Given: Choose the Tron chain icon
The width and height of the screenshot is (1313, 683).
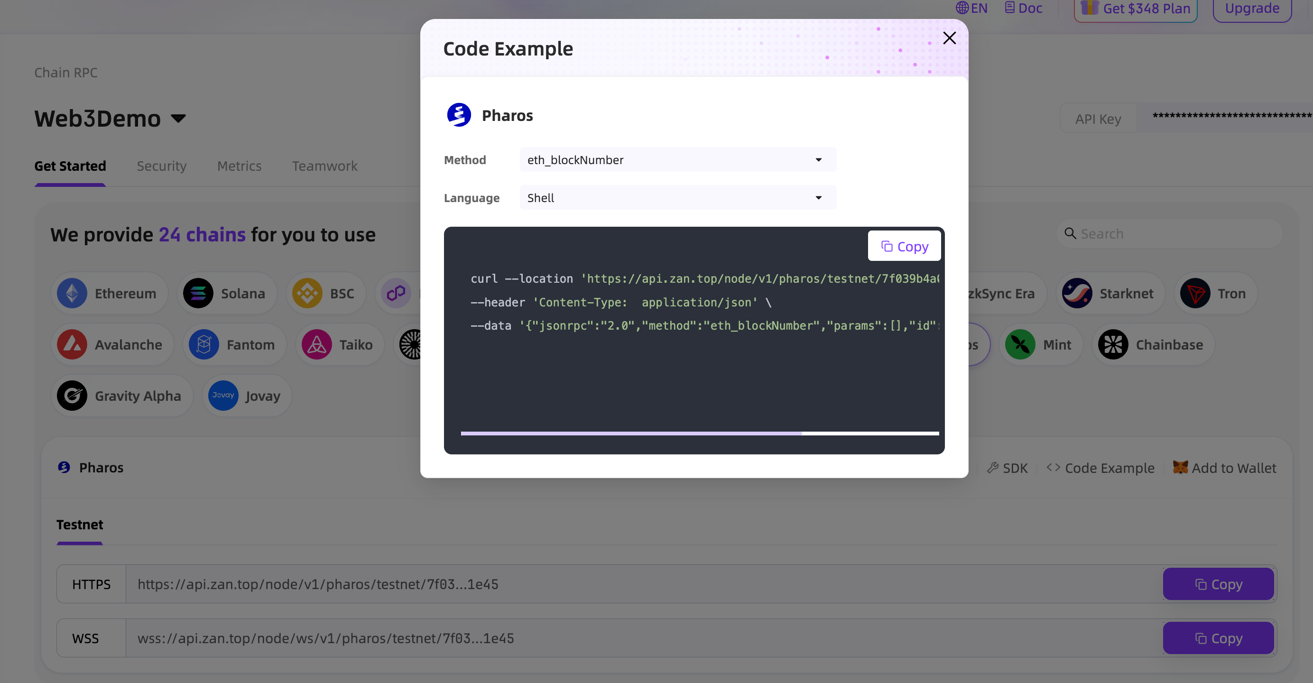Looking at the screenshot, I should coord(1195,294).
